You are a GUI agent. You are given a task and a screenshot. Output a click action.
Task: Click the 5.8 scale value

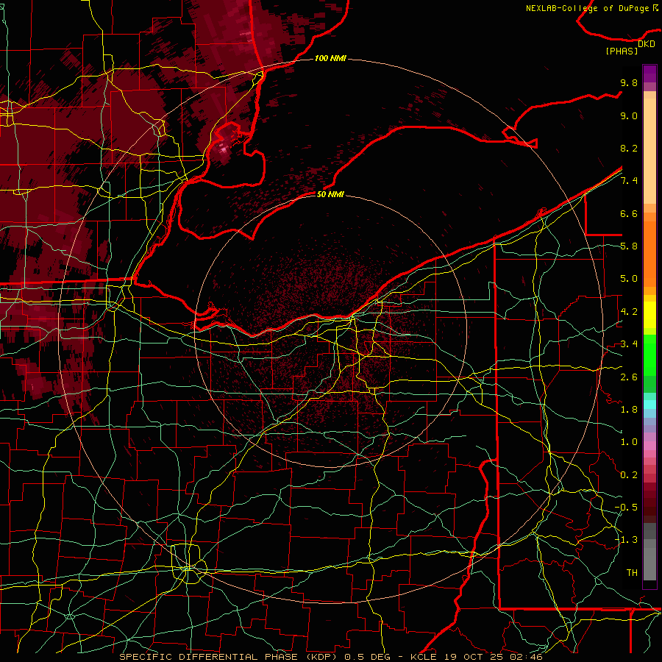(629, 246)
